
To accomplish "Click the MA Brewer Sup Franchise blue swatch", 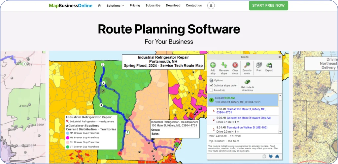I will point(68,133).
